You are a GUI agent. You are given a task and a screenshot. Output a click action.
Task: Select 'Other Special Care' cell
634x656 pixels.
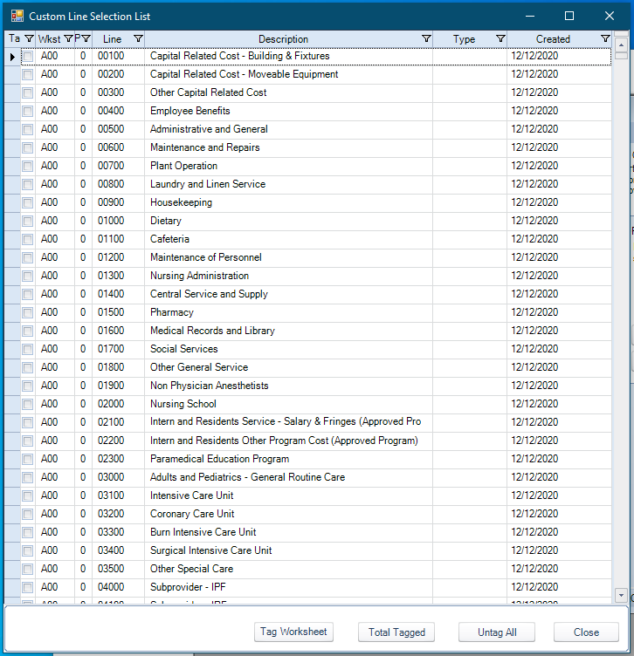(x=288, y=569)
